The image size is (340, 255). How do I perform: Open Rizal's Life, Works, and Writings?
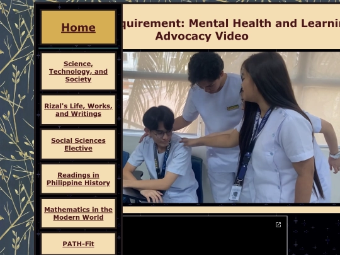pyautogui.click(x=78, y=110)
